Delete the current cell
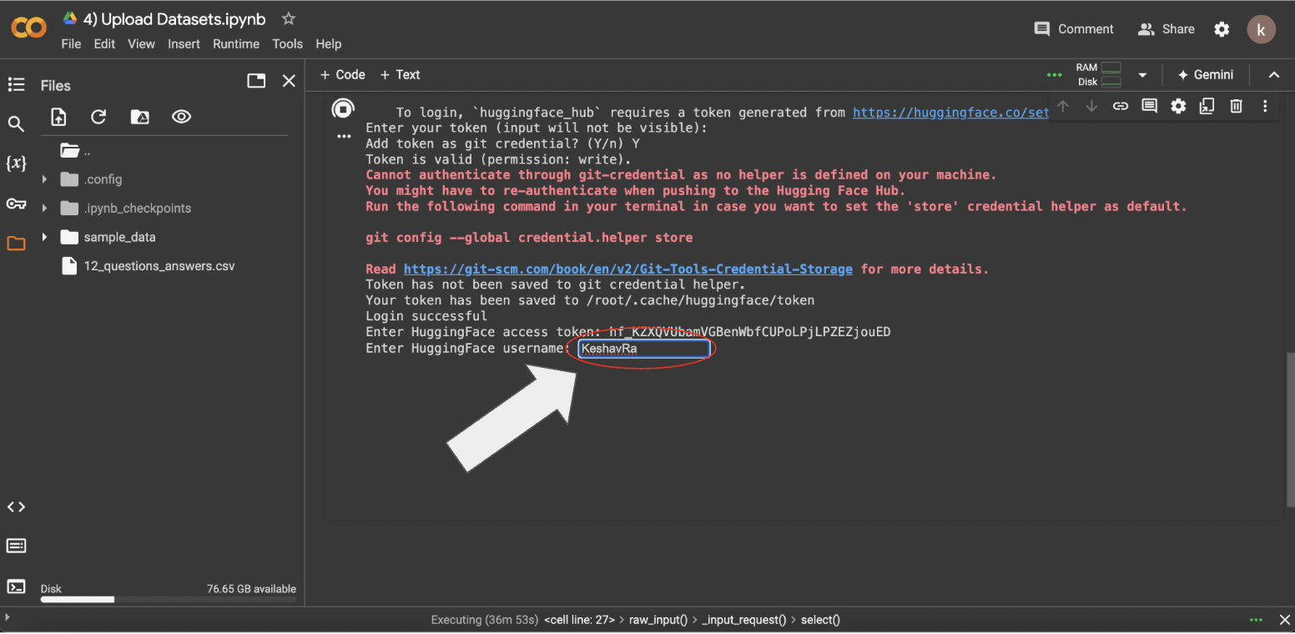Image resolution: width=1295 pixels, height=634 pixels. click(1237, 106)
